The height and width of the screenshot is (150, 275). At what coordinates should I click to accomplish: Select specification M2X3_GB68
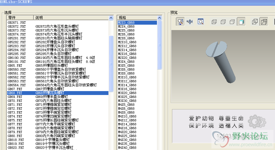tap(137, 23)
